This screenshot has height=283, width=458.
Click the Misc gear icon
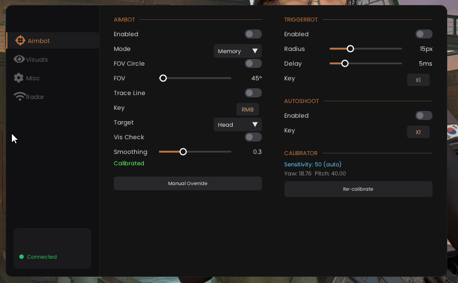point(19,78)
